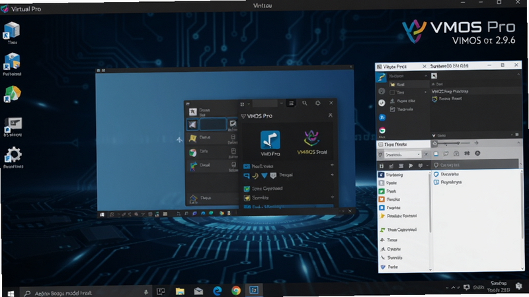Select the Chrome-like icon row in left list
The height and width of the screenshot is (297, 529).
(212, 152)
